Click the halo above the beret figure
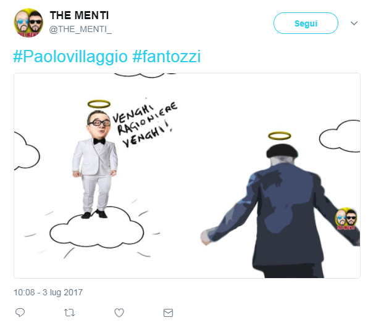Screen dimensions: 376x336 point(279,136)
